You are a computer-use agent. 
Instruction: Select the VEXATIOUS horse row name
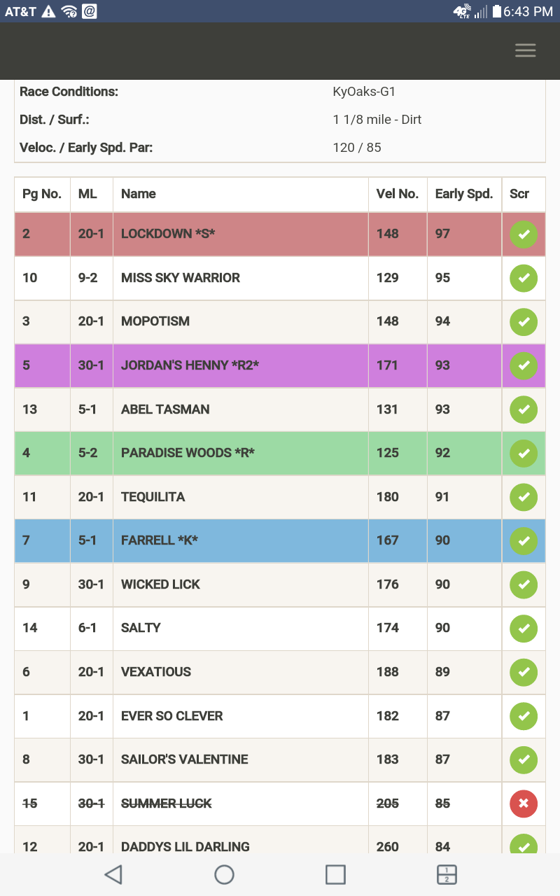tap(156, 672)
